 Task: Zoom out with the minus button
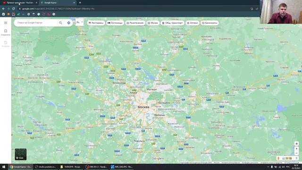(296, 153)
